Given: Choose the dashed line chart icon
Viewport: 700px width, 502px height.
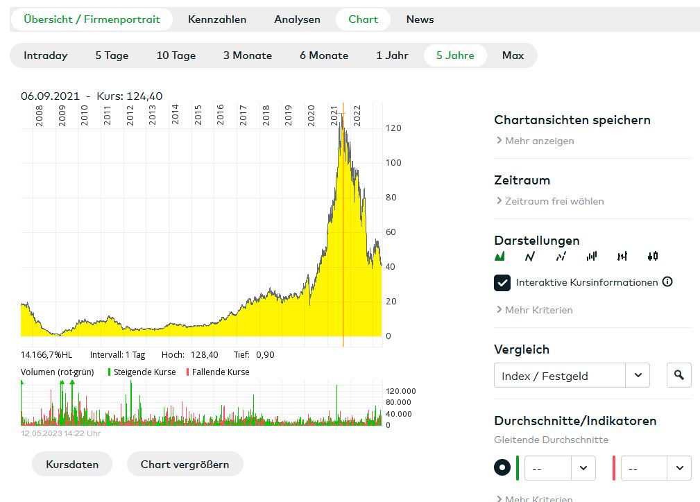Looking at the screenshot, I should 561,257.
